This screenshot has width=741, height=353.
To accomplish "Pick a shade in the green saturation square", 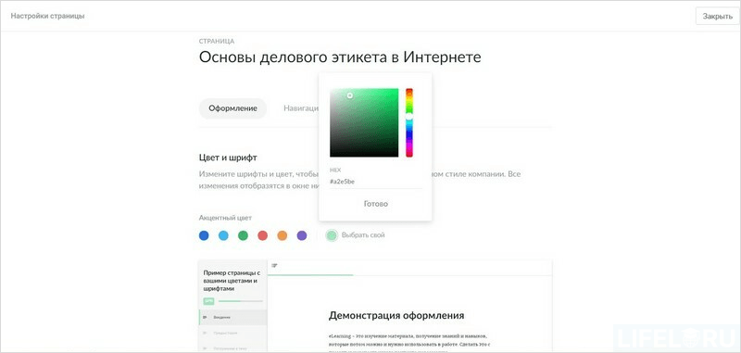I will pyautogui.click(x=364, y=122).
